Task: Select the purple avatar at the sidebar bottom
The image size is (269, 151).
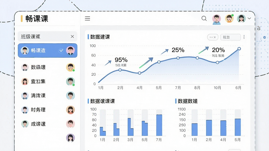Action: [70, 138]
